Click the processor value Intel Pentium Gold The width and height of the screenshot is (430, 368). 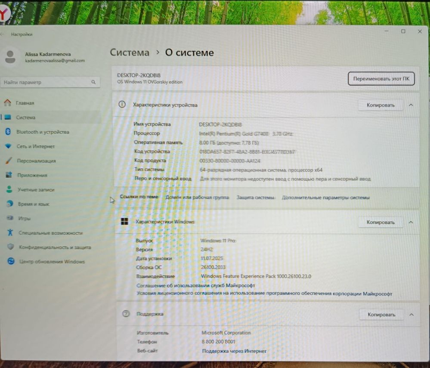[246, 134]
